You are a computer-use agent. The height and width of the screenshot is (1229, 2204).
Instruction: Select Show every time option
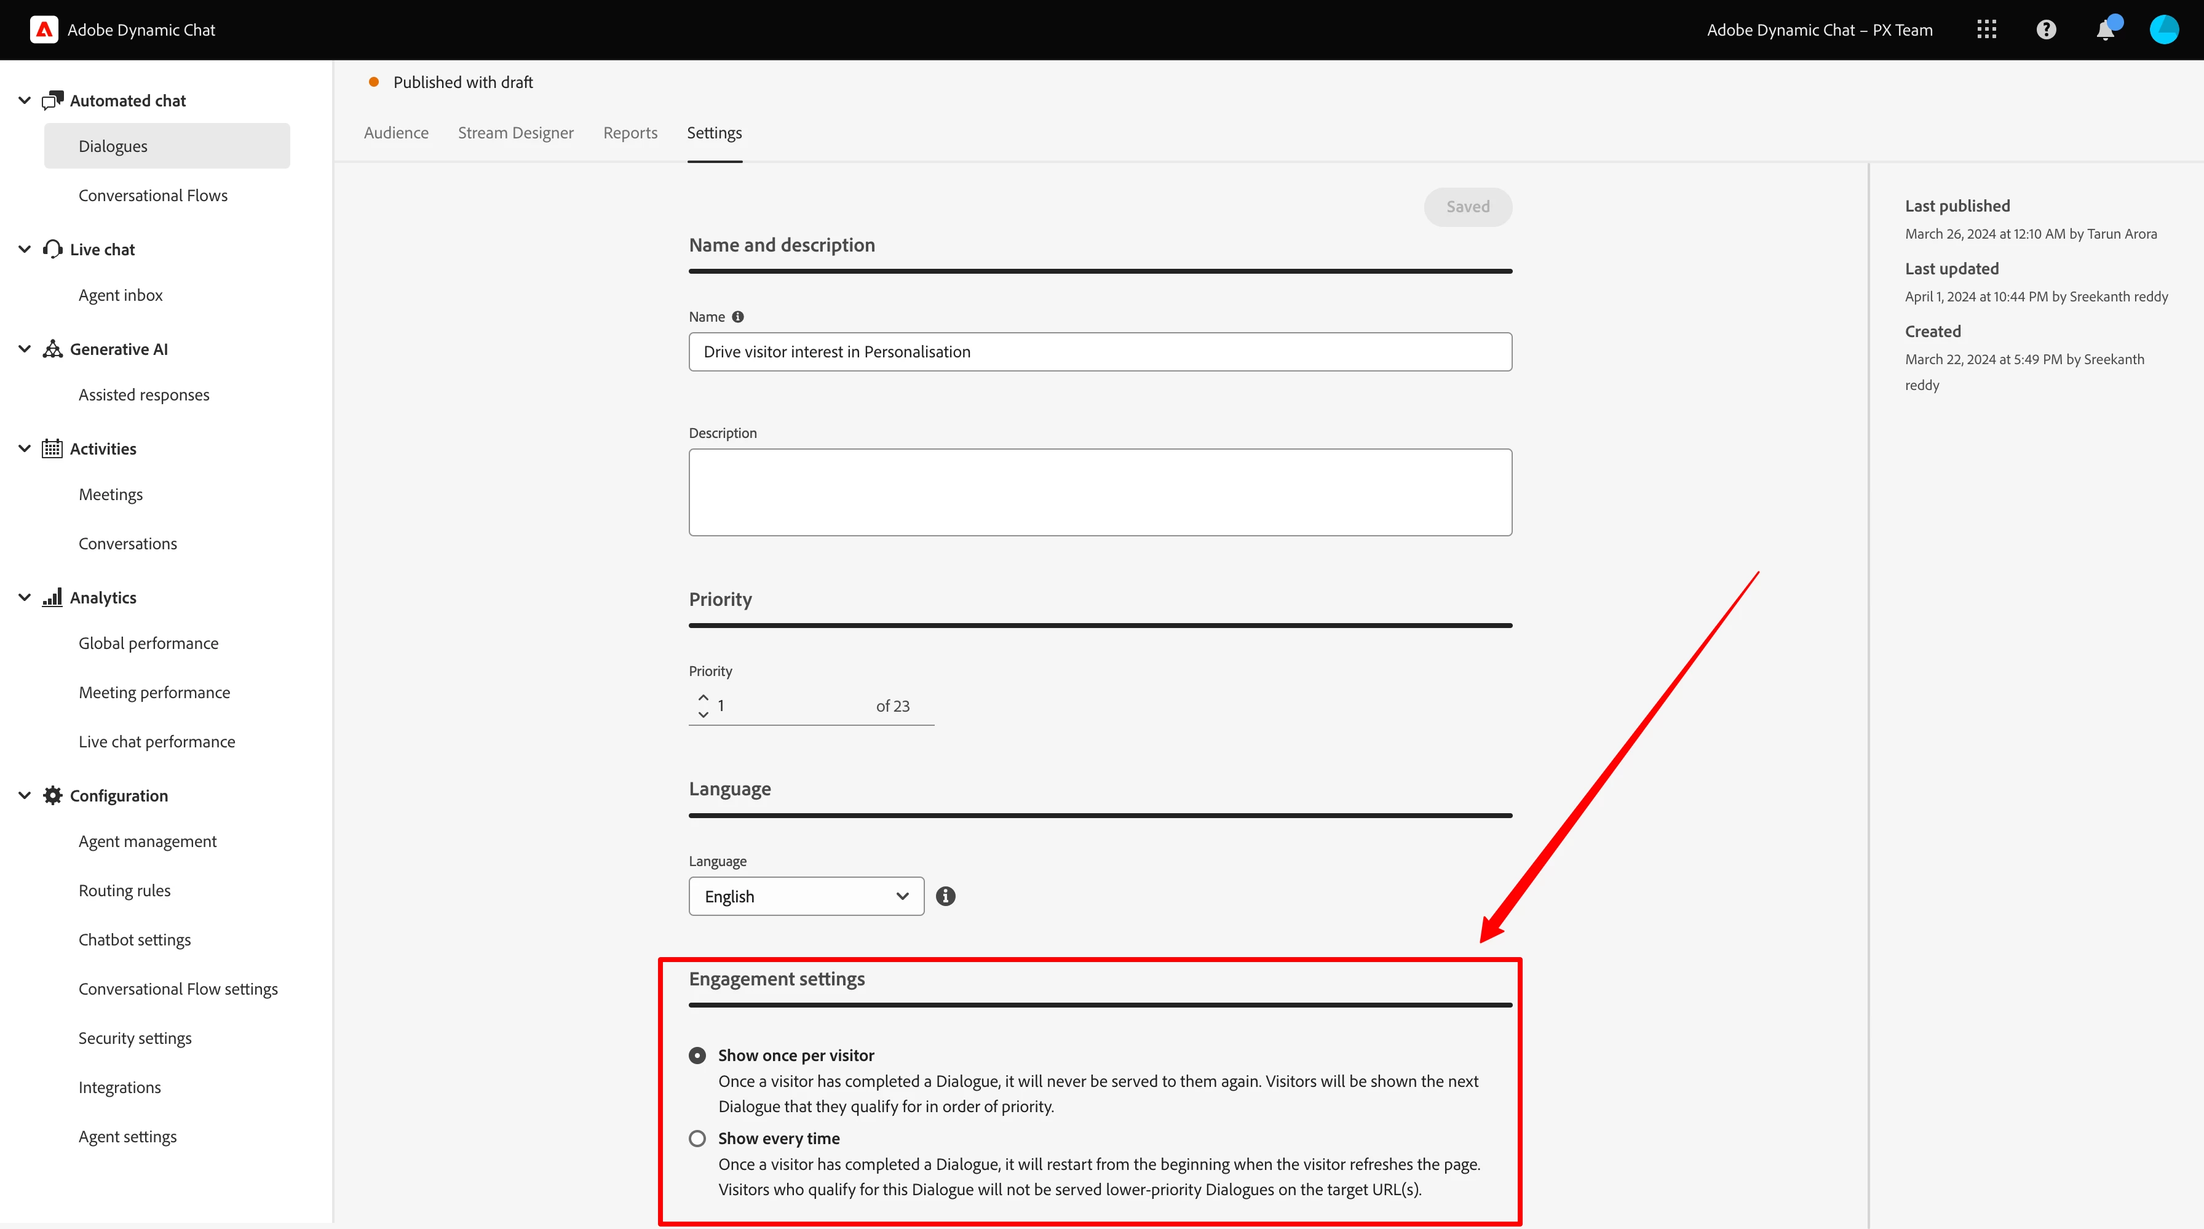pos(697,1139)
